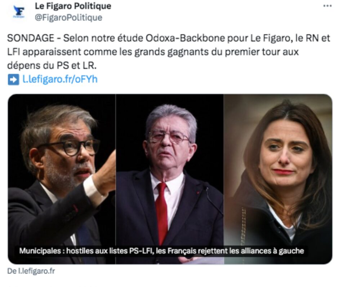Click the Le Figaro Politique display name

tap(73, 6)
